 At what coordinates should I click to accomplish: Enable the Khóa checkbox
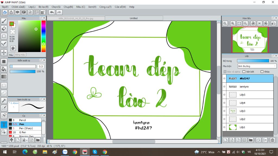pos(262,71)
